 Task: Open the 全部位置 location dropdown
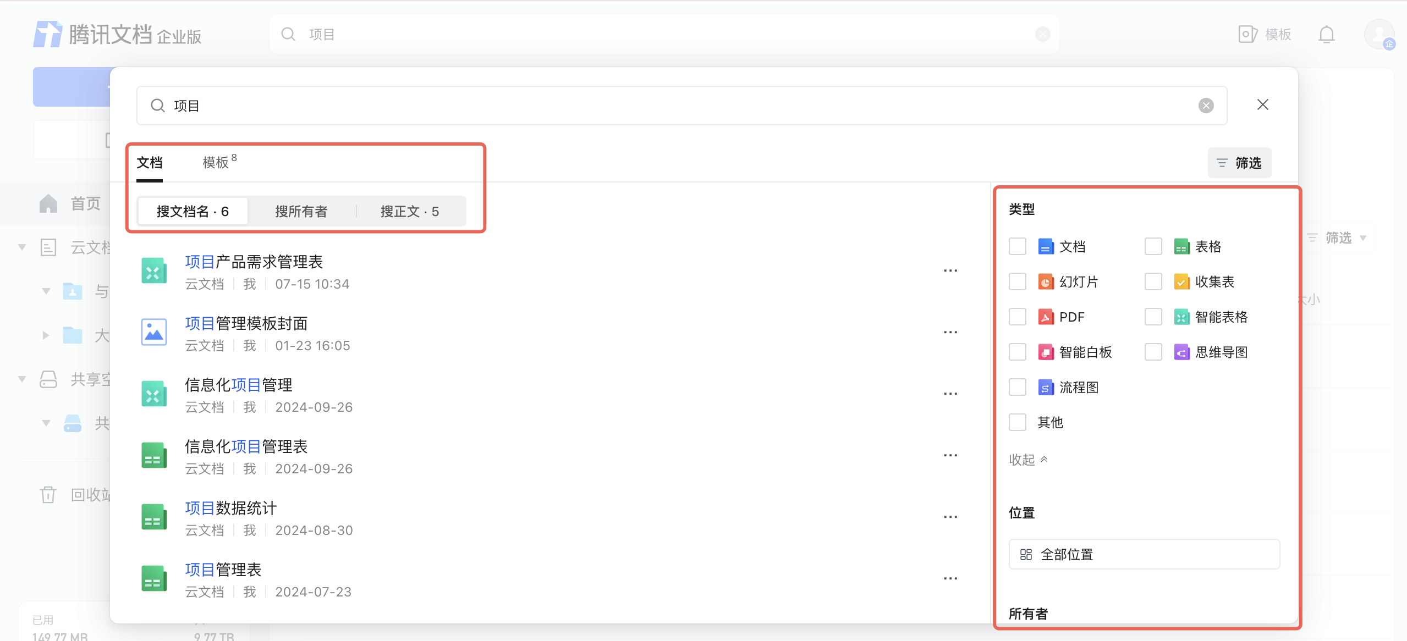(x=1144, y=554)
